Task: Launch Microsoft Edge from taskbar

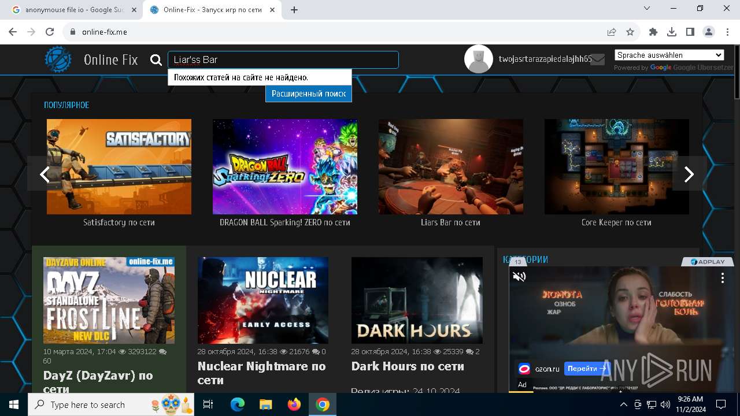Action: pos(238,404)
